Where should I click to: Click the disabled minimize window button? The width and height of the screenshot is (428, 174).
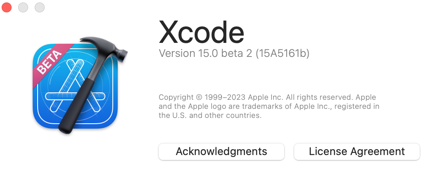[23, 7]
